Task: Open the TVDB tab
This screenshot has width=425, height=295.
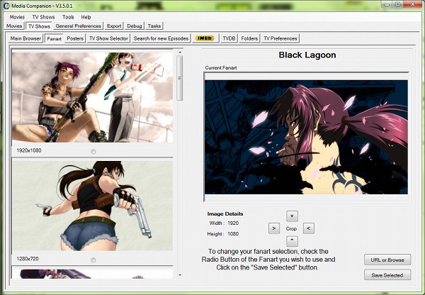Action: click(x=229, y=38)
